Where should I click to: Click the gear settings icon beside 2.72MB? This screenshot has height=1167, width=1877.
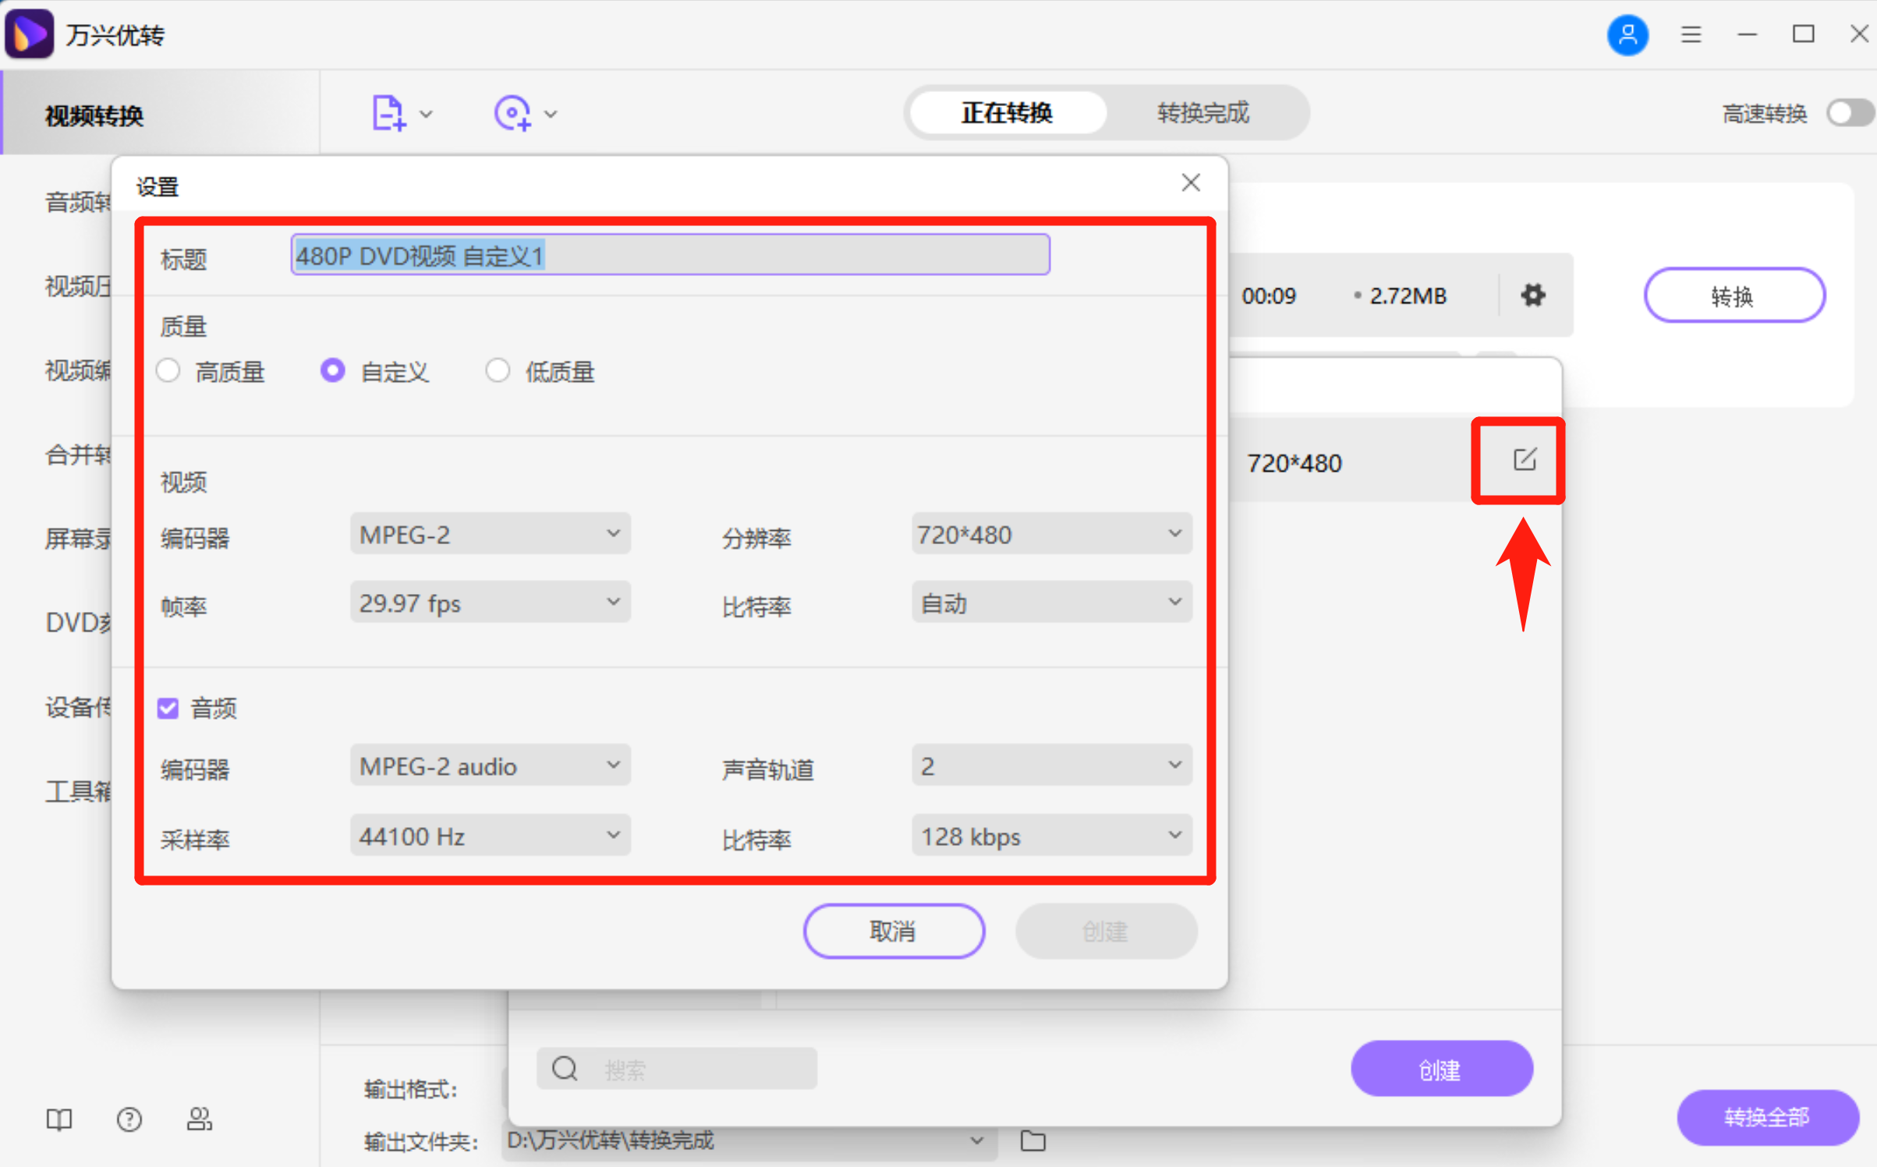pyautogui.click(x=1532, y=295)
